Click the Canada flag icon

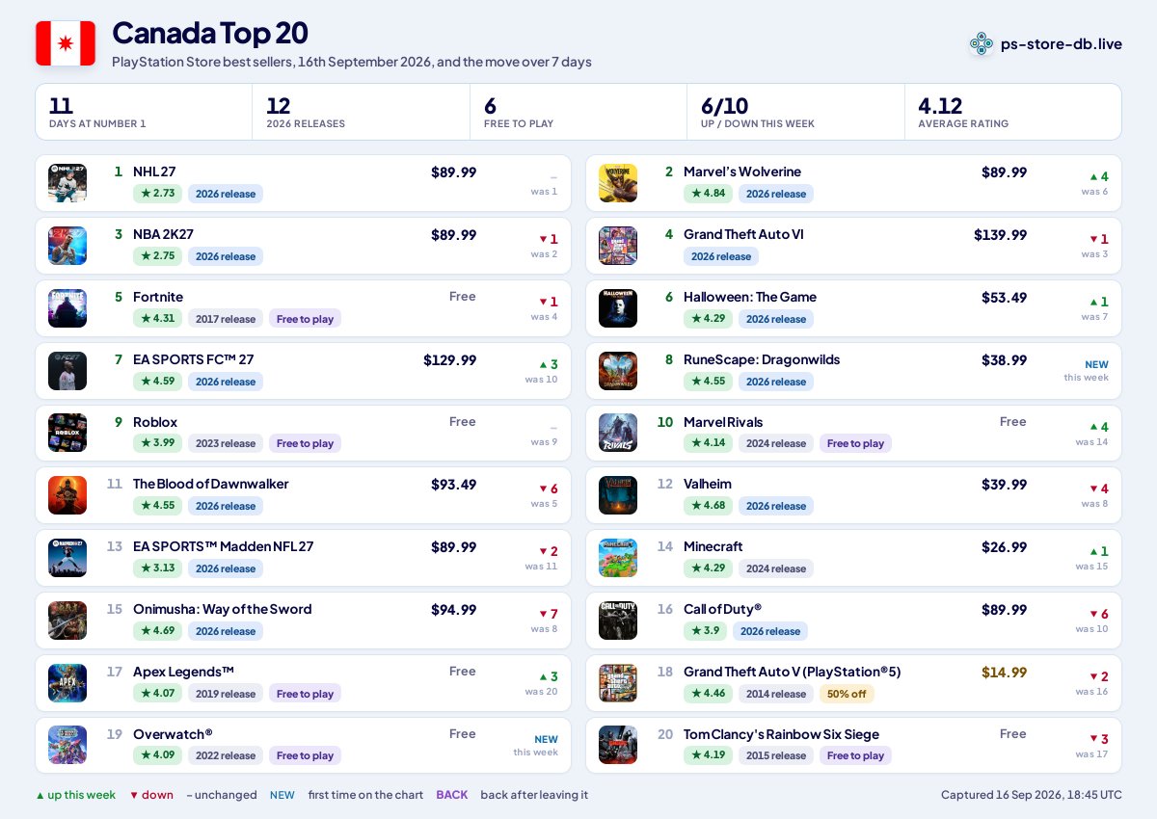click(x=66, y=43)
